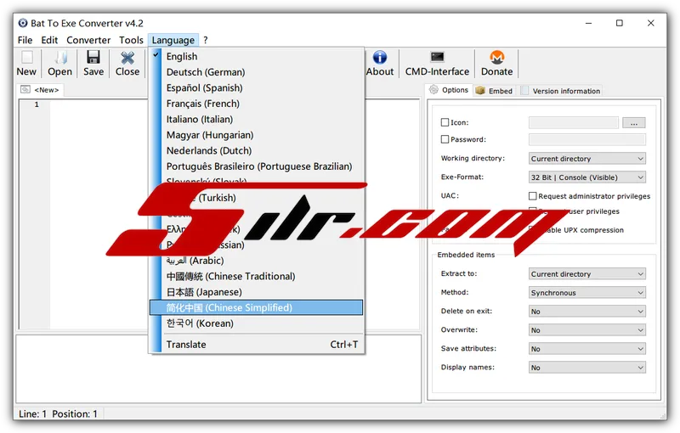Open the Method Synchronous dropdown

586,293
